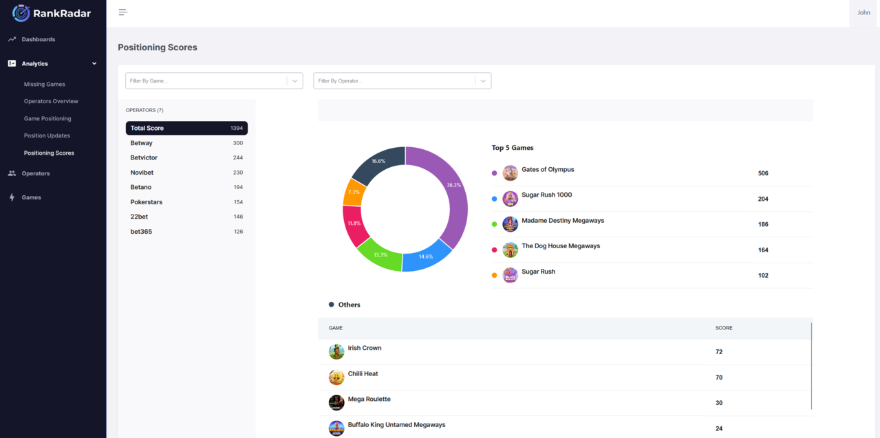
Task: Open the Filter By Operator dropdown arrow
Action: (x=483, y=81)
